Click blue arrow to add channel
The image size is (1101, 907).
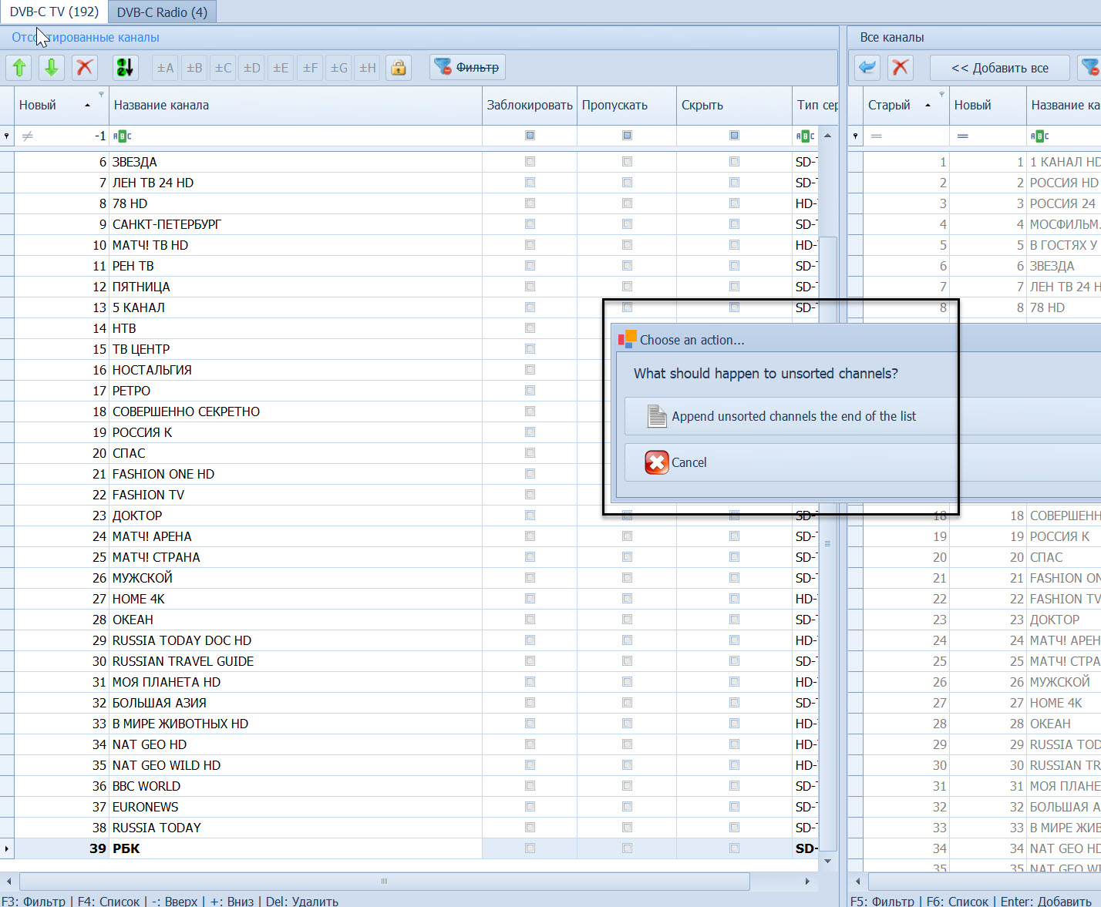tap(868, 68)
